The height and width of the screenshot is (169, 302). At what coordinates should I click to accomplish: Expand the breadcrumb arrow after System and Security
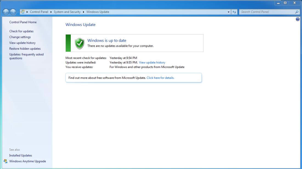click(x=83, y=12)
